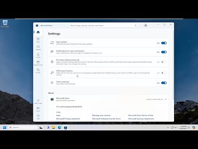Viewport: 198px width, 149px height.
Task: Open the Help link under About
Action: click(x=58, y=115)
